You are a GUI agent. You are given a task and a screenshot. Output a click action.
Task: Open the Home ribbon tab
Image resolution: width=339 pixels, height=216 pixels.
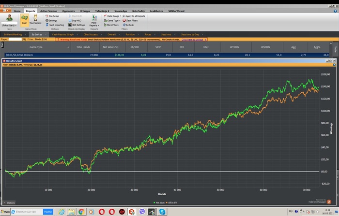coord(17,11)
